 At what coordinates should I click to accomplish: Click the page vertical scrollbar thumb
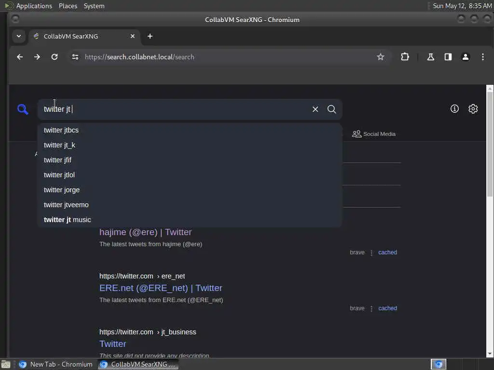click(490, 145)
